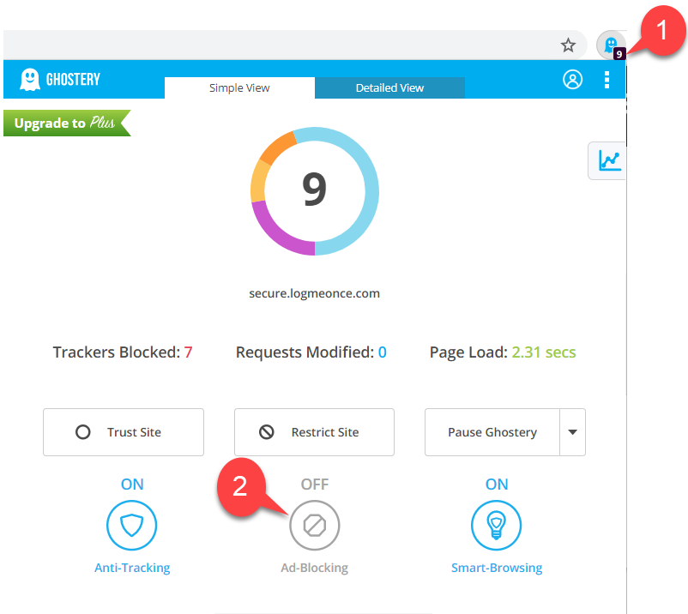
Task: Click the Ghostery extension icon in browser toolbar
Action: tap(611, 45)
